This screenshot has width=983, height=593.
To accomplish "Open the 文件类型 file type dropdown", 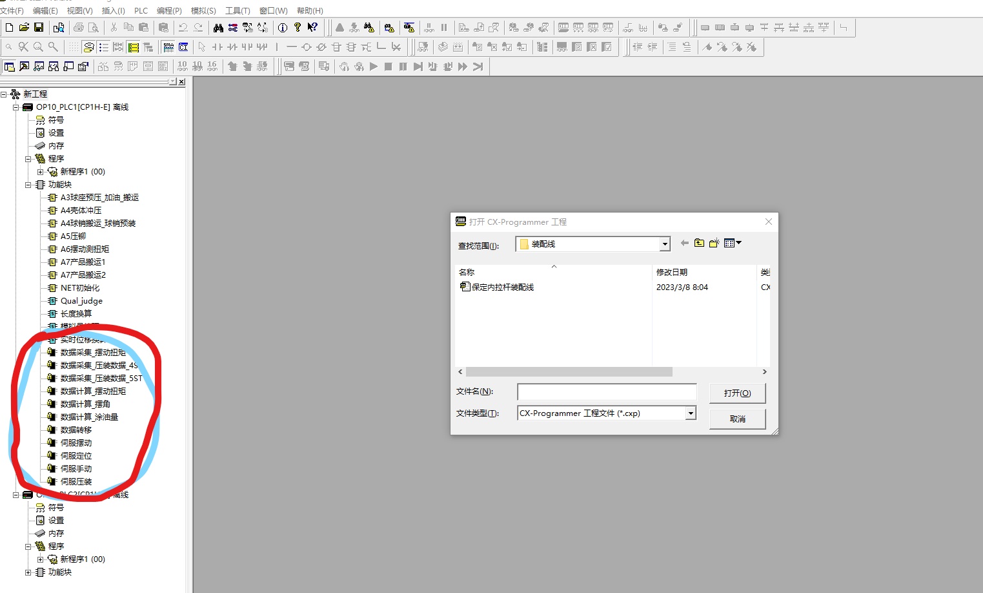I will (691, 413).
